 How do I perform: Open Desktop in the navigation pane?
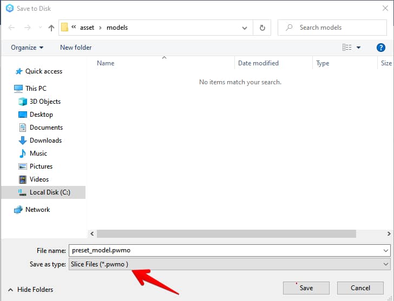pos(41,115)
